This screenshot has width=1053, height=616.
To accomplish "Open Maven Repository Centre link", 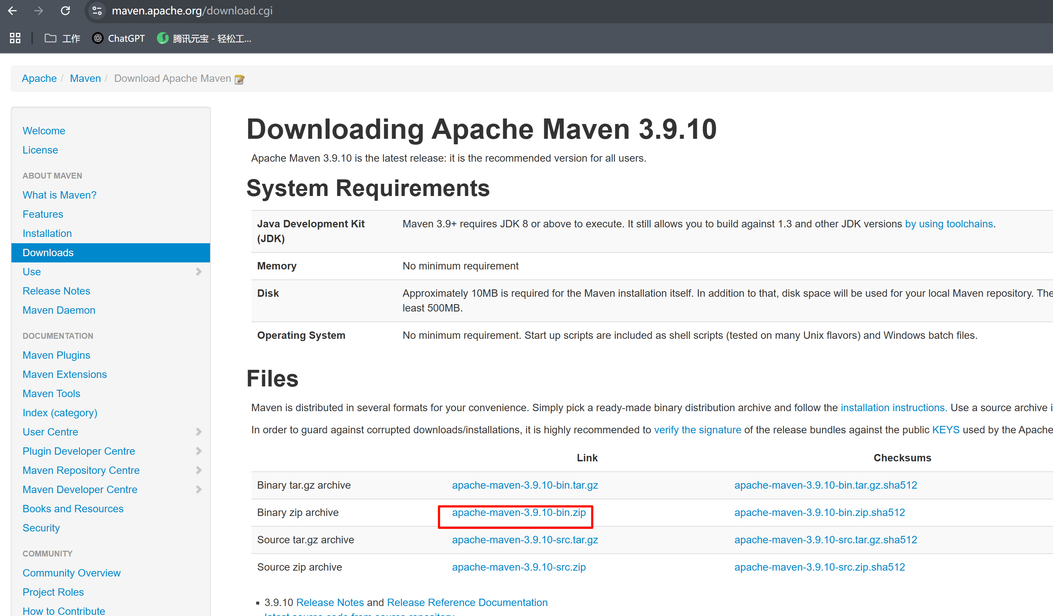I will click(81, 470).
